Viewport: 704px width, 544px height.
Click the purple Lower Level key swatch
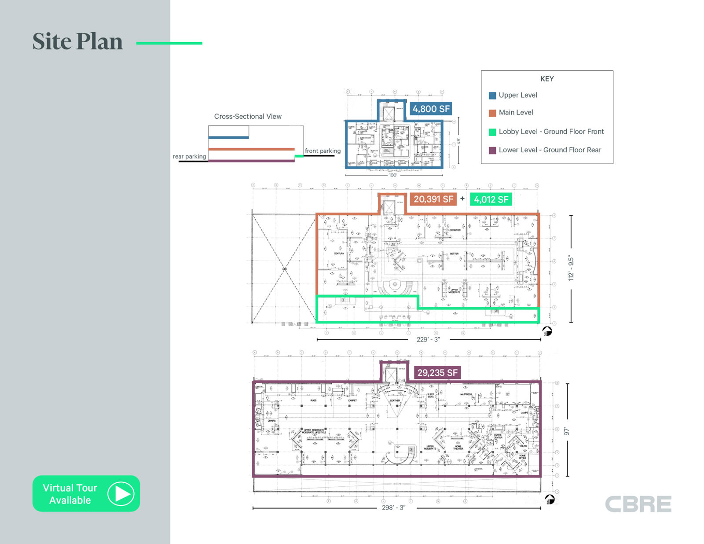pos(492,151)
